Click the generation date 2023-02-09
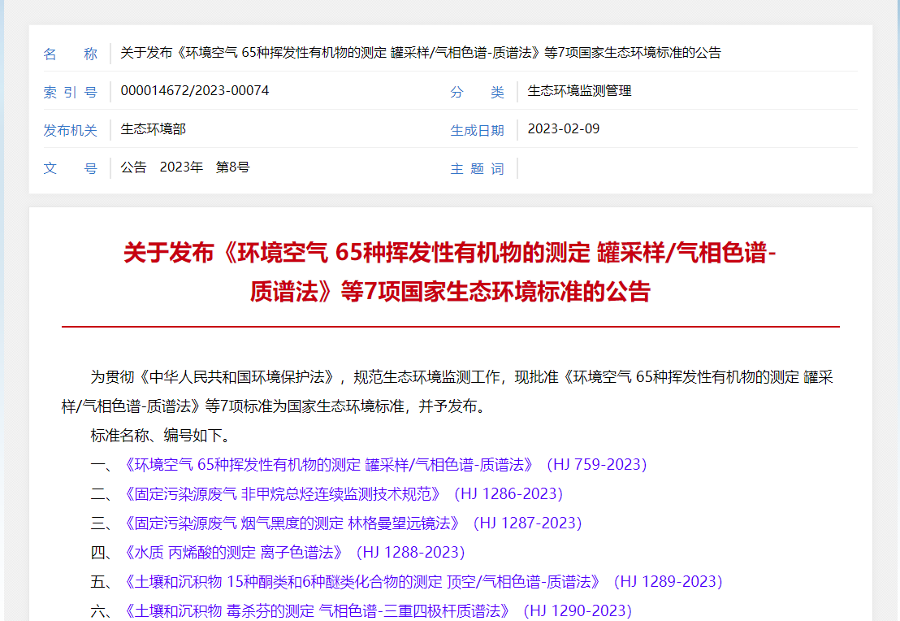The height and width of the screenshot is (621, 900). tap(563, 129)
